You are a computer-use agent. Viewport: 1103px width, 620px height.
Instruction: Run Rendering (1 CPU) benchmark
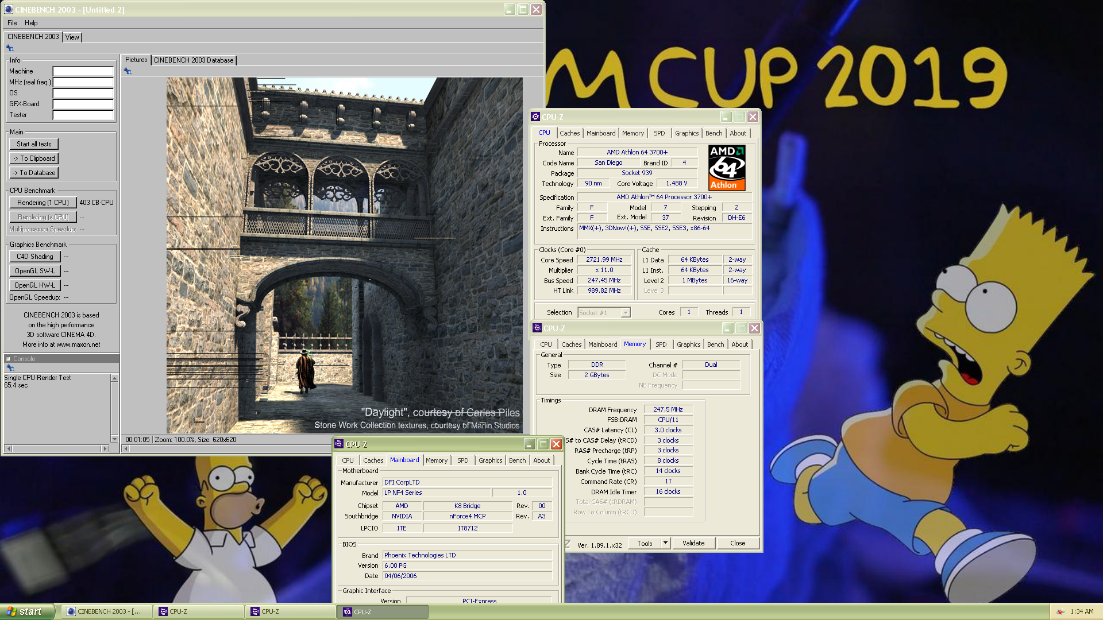43,203
